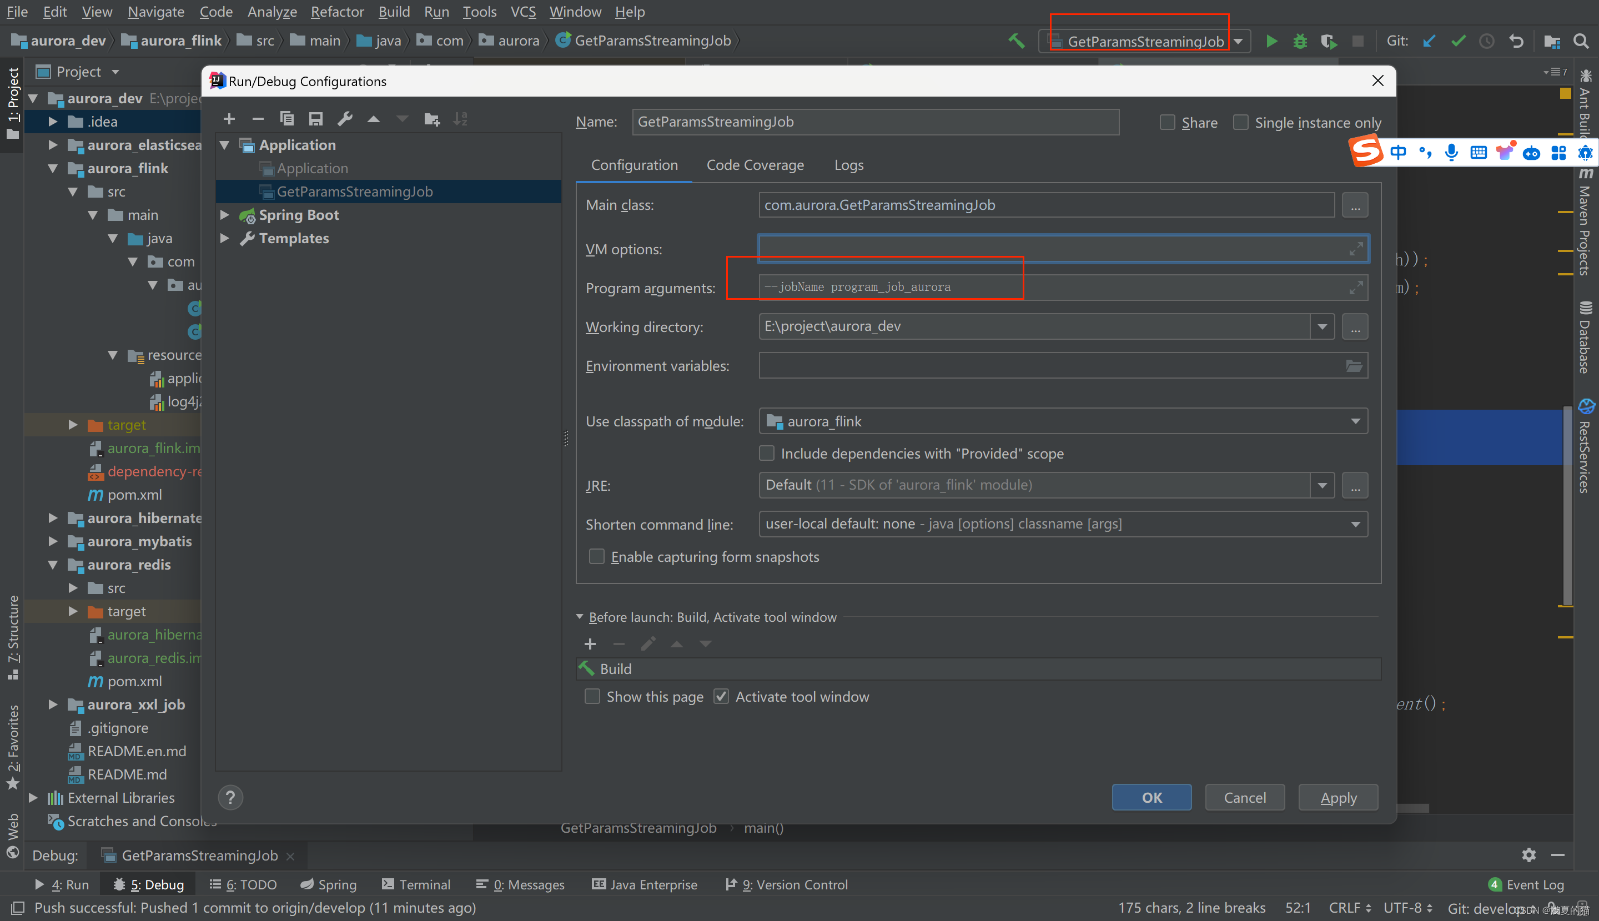This screenshot has width=1599, height=921.
Task: Toggle the Share checkbox for configuration
Action: pos(1166,122)
